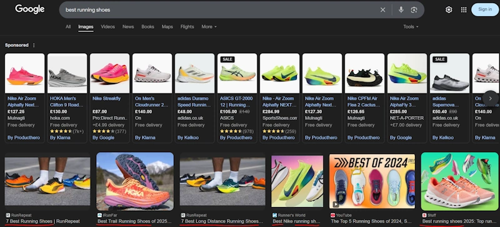Viewport: 500px width, 227px height.
Task: Open 'Best Nike running sh...' caption link
Action: 296,221
